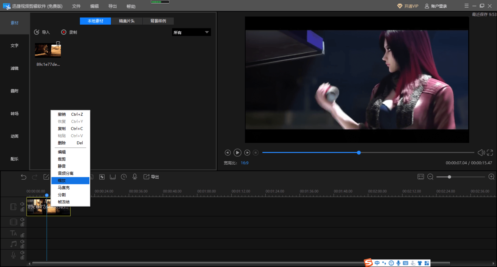Click the duration clock icon

(x=124, y=177)
